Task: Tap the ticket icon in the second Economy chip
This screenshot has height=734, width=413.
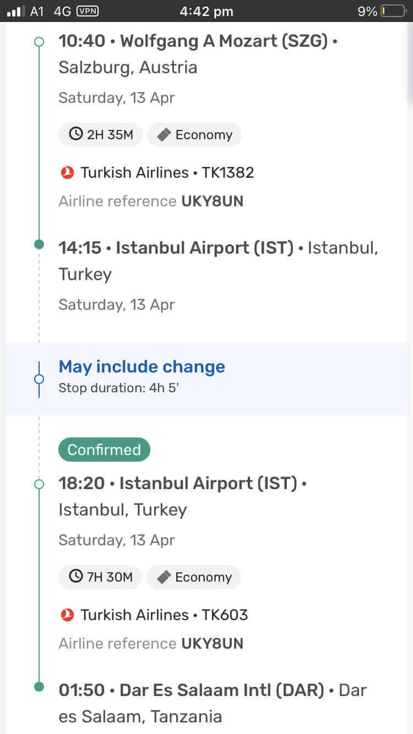Action: point(164,577)
